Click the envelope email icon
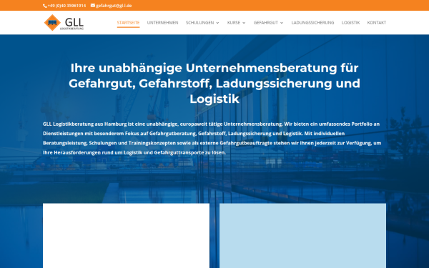 pyautogui.click(x=93, y=5)
